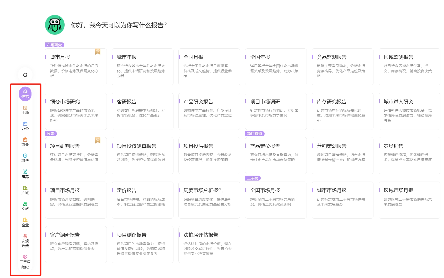Select the 项目投资测算报告 card
The image size is (444, 278).
tap(142, 155)
